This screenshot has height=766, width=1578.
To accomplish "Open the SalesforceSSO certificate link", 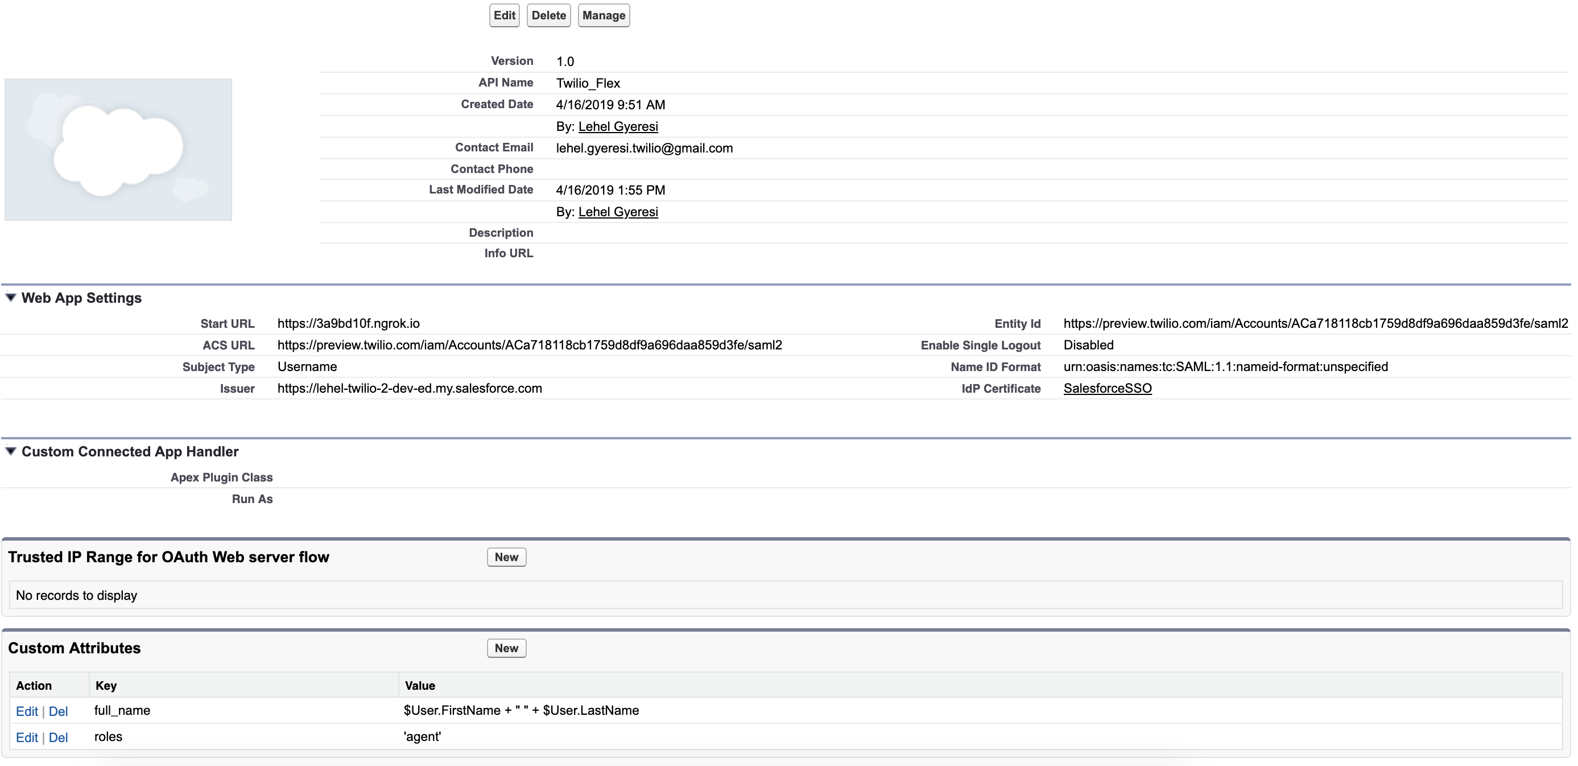I will coord(1106,389).
